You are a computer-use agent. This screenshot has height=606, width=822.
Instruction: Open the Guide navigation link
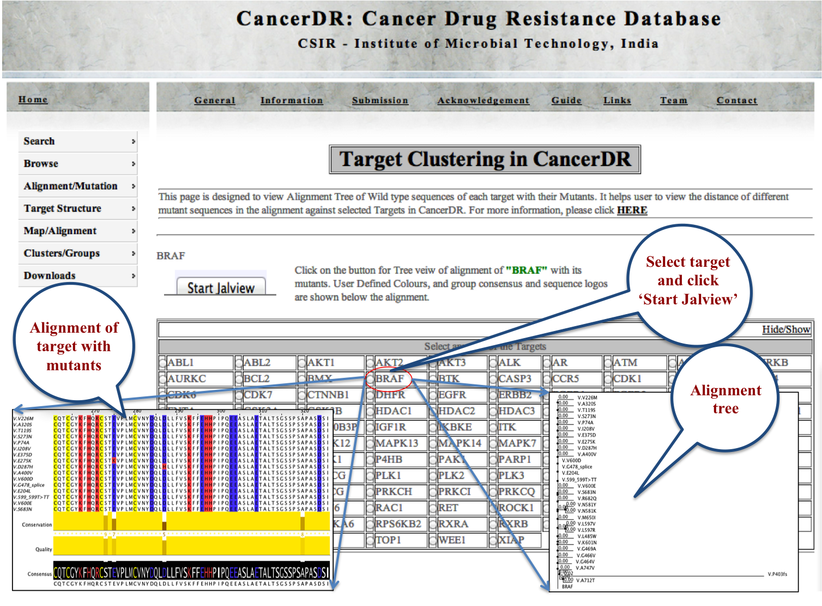tap(566, 100)
